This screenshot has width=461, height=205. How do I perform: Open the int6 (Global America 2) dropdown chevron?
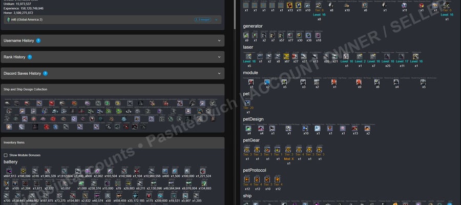pyautogui.click(x=216, y=19)
